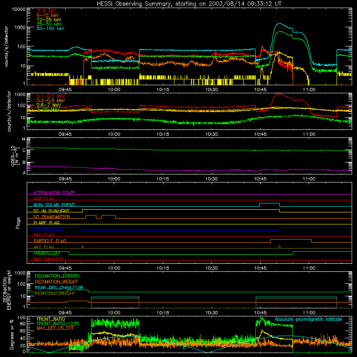Select the green FRONT_RATIO_1225 legend label
The image size is (357, 357).
point(58,324)
